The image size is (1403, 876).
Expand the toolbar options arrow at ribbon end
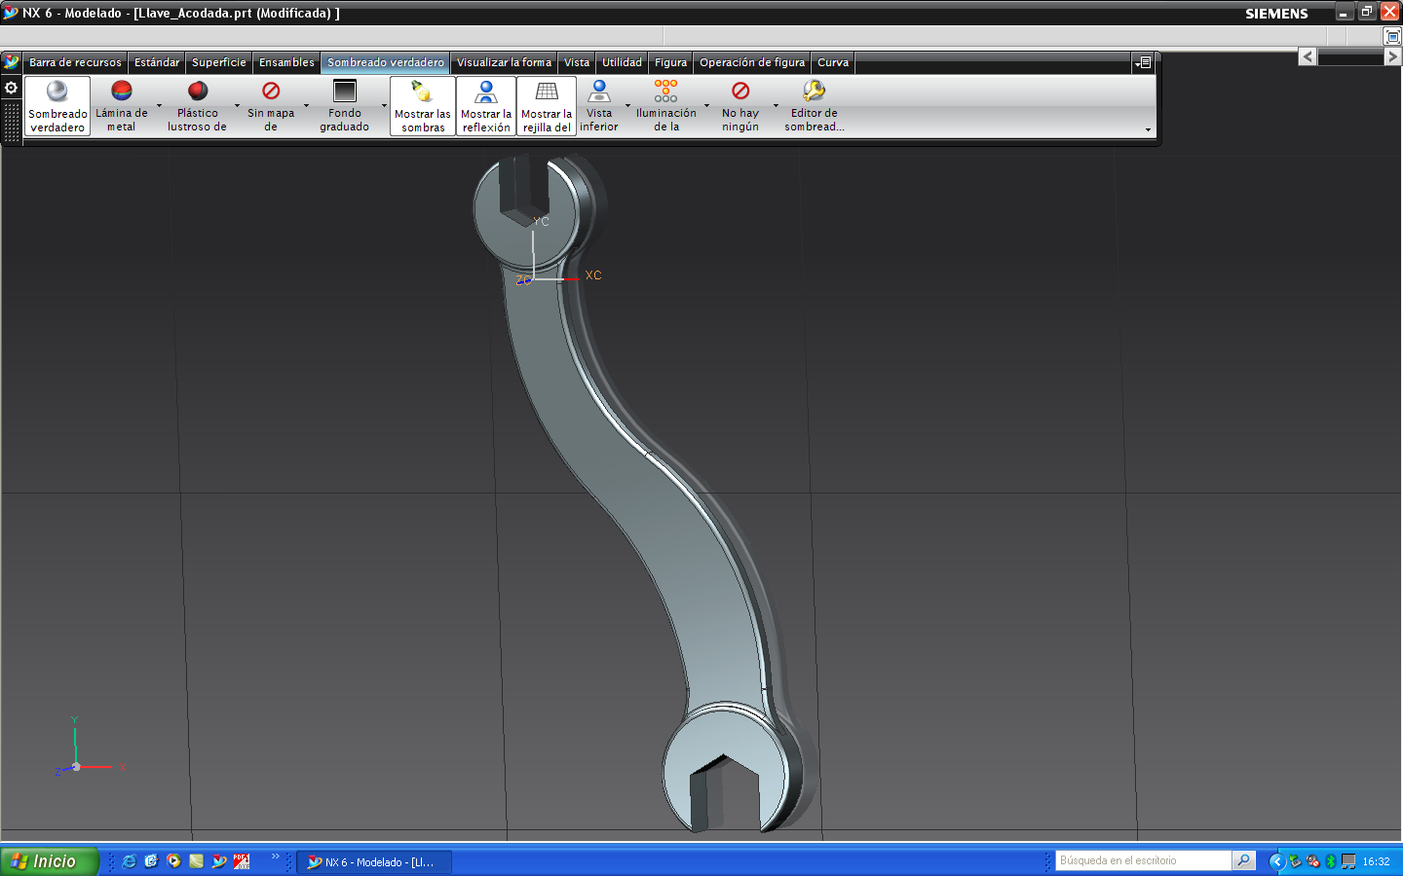click(x=1148, y=129)
